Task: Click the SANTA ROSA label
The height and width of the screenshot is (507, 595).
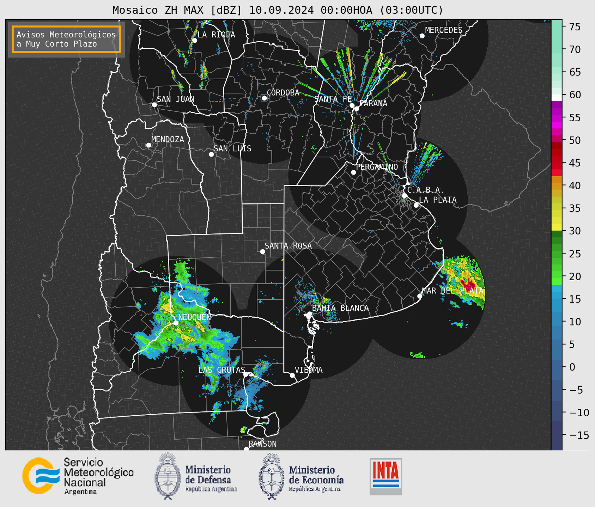Action: pyautogui.click(x=288, y=246)
